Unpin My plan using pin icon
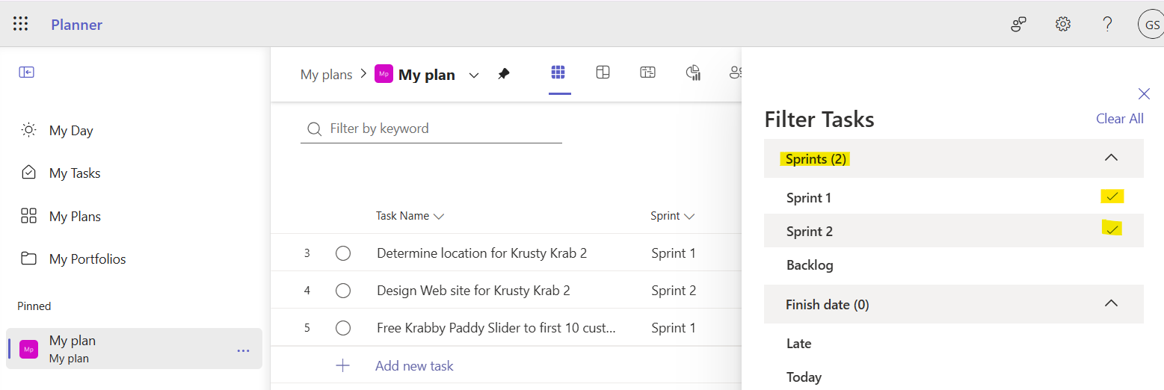 [504, 74]
